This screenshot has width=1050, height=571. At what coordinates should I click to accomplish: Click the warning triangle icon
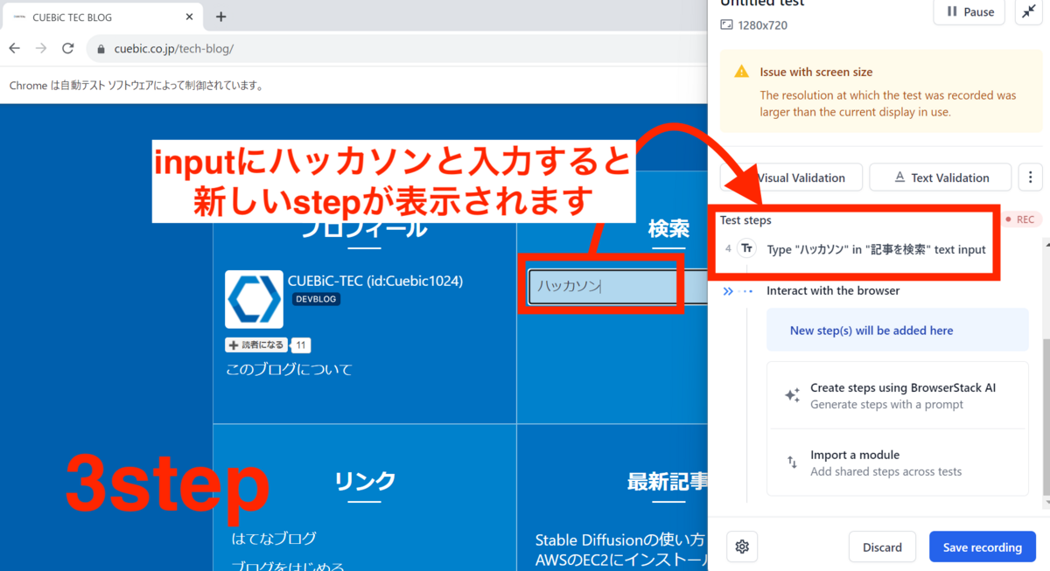point(742,72)
